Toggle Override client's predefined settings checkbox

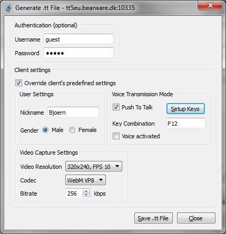point(18,83)
